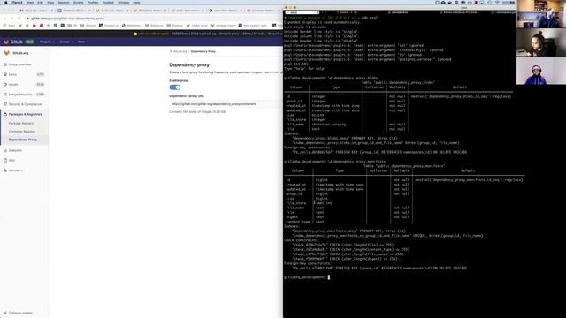Click the Analytics icon in sidebar
This screenshot has height=318, width=566.
[5, 150]
